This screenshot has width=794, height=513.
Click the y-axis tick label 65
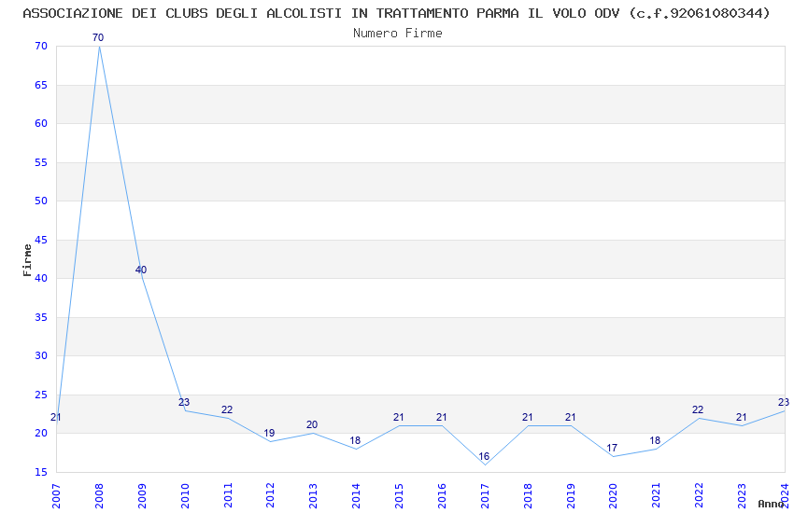(x=41, y=85)
